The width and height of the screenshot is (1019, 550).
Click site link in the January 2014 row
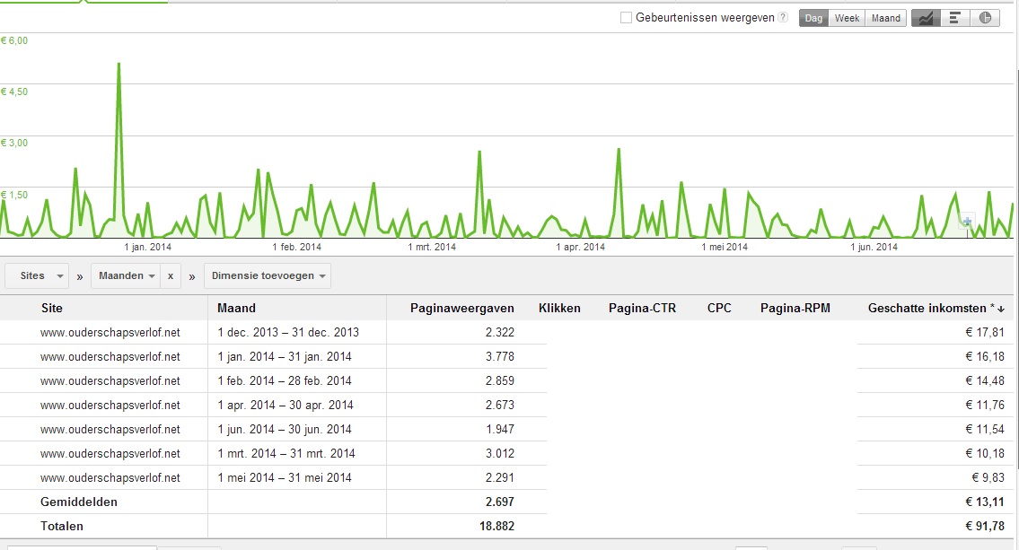[x=110, y=356]
